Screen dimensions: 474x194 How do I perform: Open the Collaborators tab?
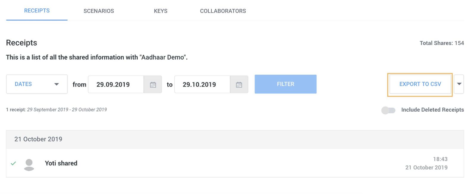tap(223, 11)
